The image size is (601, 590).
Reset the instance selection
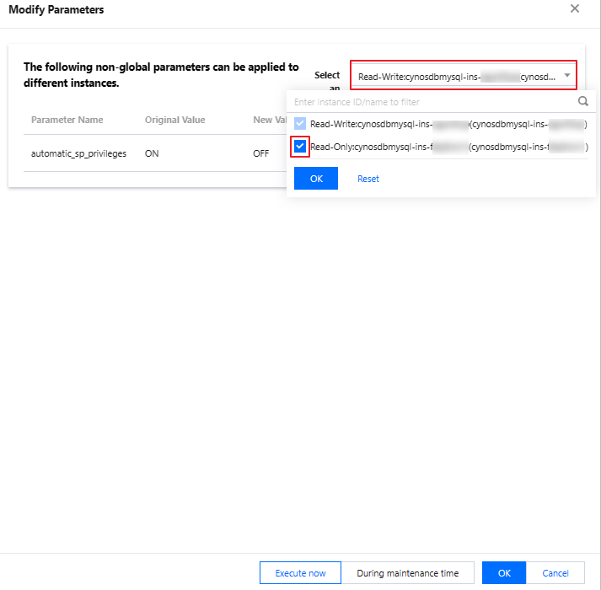click(x=368, y=179)
